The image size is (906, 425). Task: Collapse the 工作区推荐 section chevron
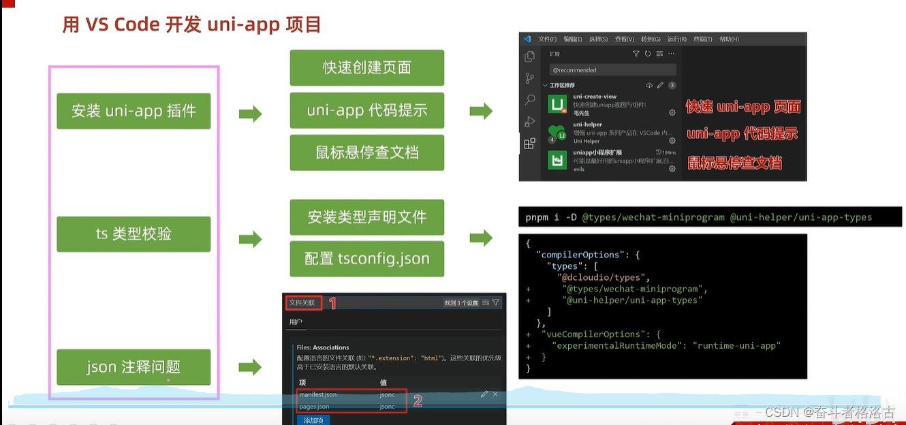[545, 85]
